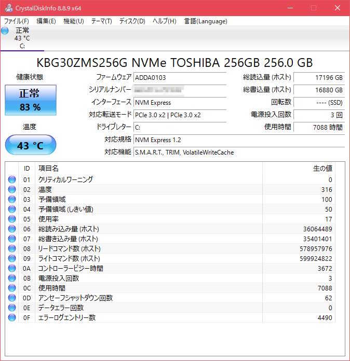
Task: Click total host reads value 17196 GB
Action: click(319, 78)
